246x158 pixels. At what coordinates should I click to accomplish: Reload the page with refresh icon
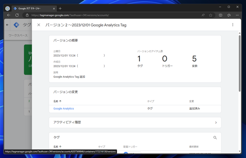click(17, 15)
